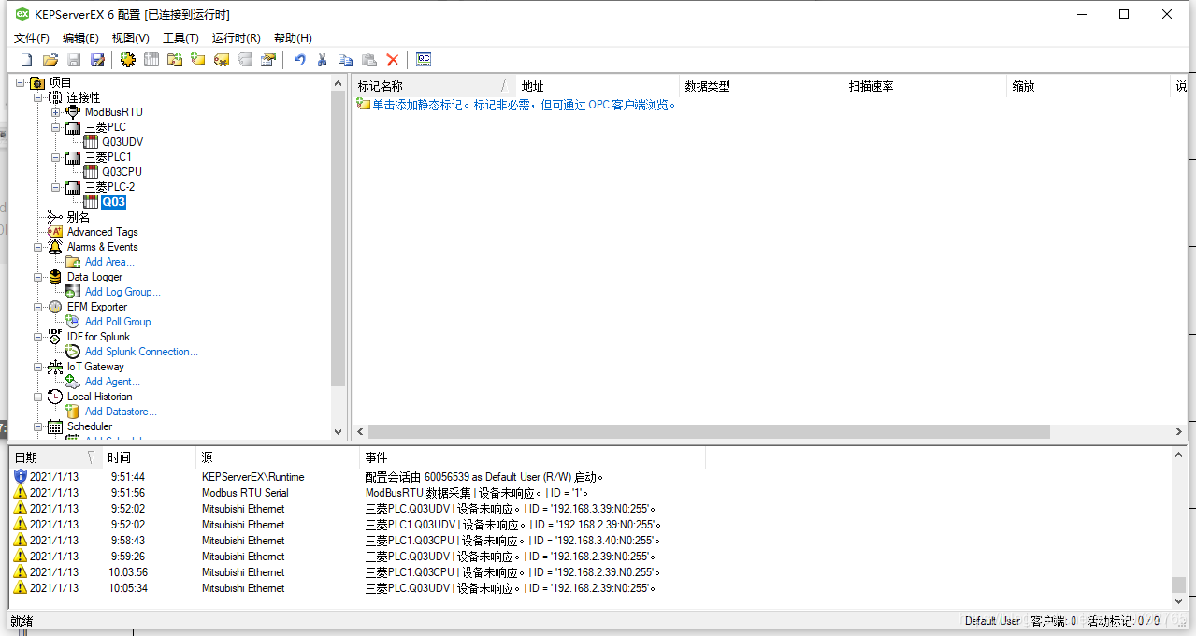Click the Add Log Group... link
Screen dimensions: 1196x636
pos(122,292)
